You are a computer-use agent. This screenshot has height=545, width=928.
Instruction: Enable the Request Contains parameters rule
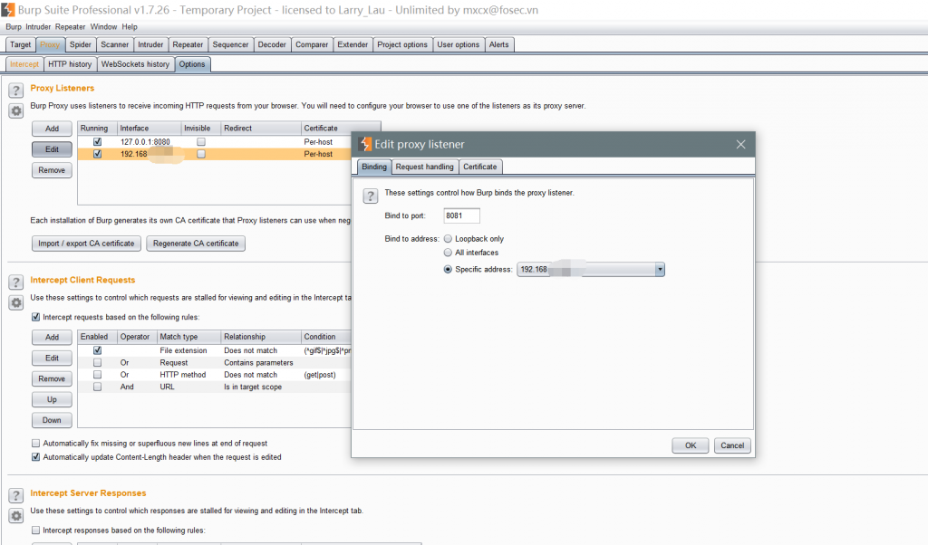click(98, 362)
